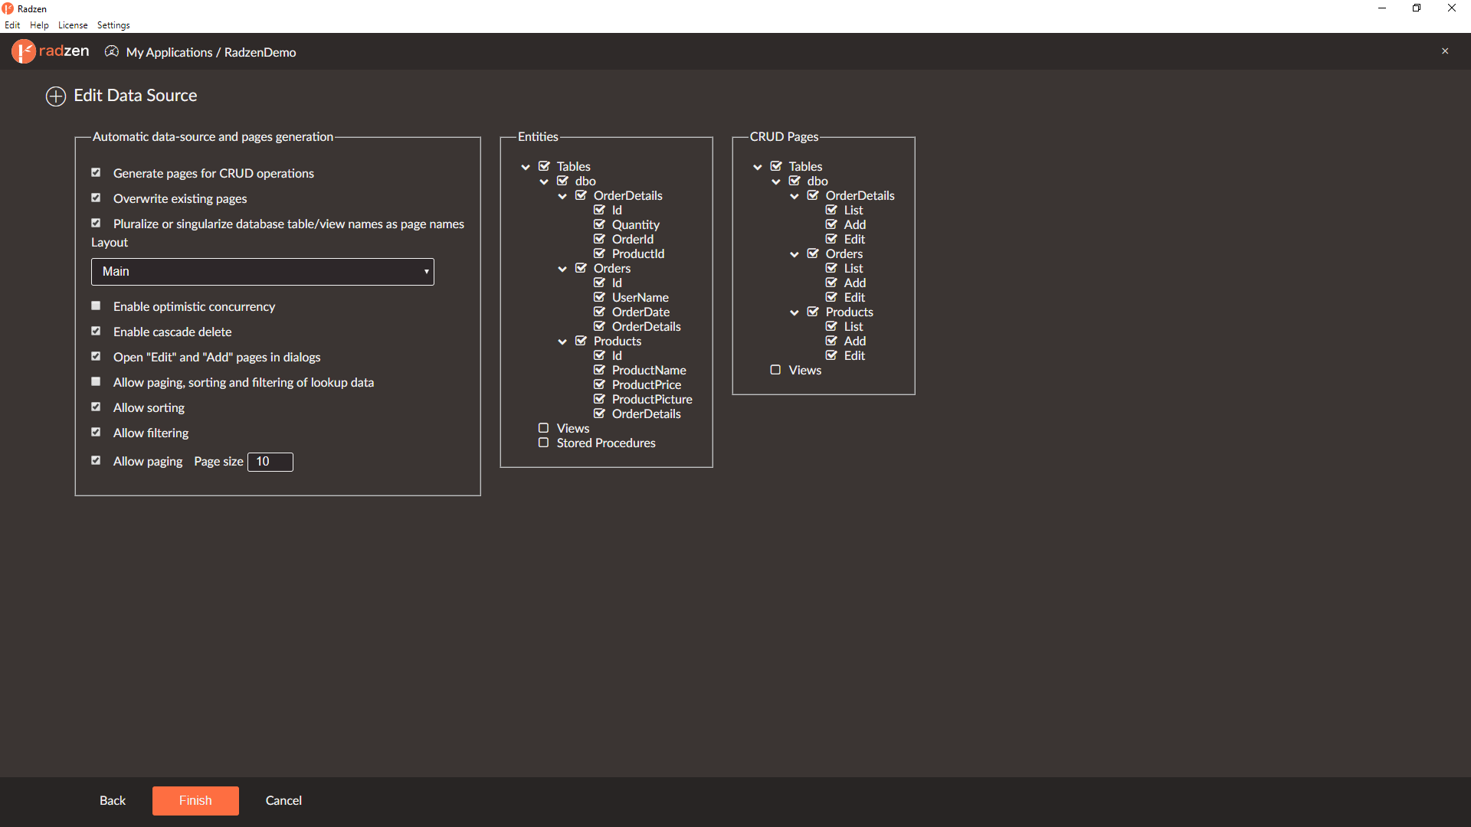
Task: Click the Radzen logo icon
Action: (24, 51)
